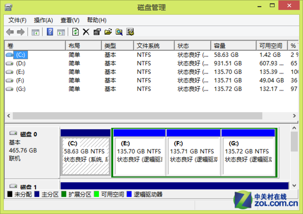Sort by the 可用空间 column header
303x214 pixels.
pos(272,46)
